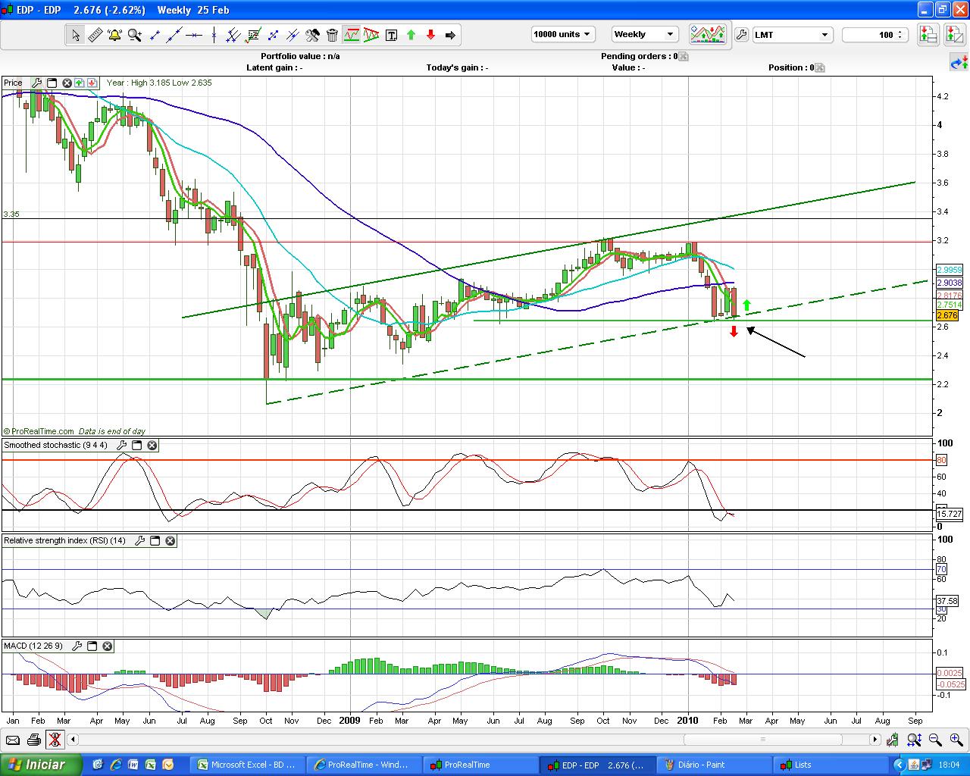Remove the Smoothed stochastic indicator panel
970x776 pixels.
click(152, 446)
